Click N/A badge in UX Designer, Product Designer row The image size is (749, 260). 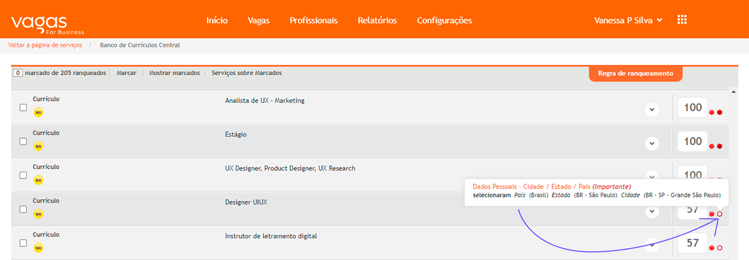point(38,180)
